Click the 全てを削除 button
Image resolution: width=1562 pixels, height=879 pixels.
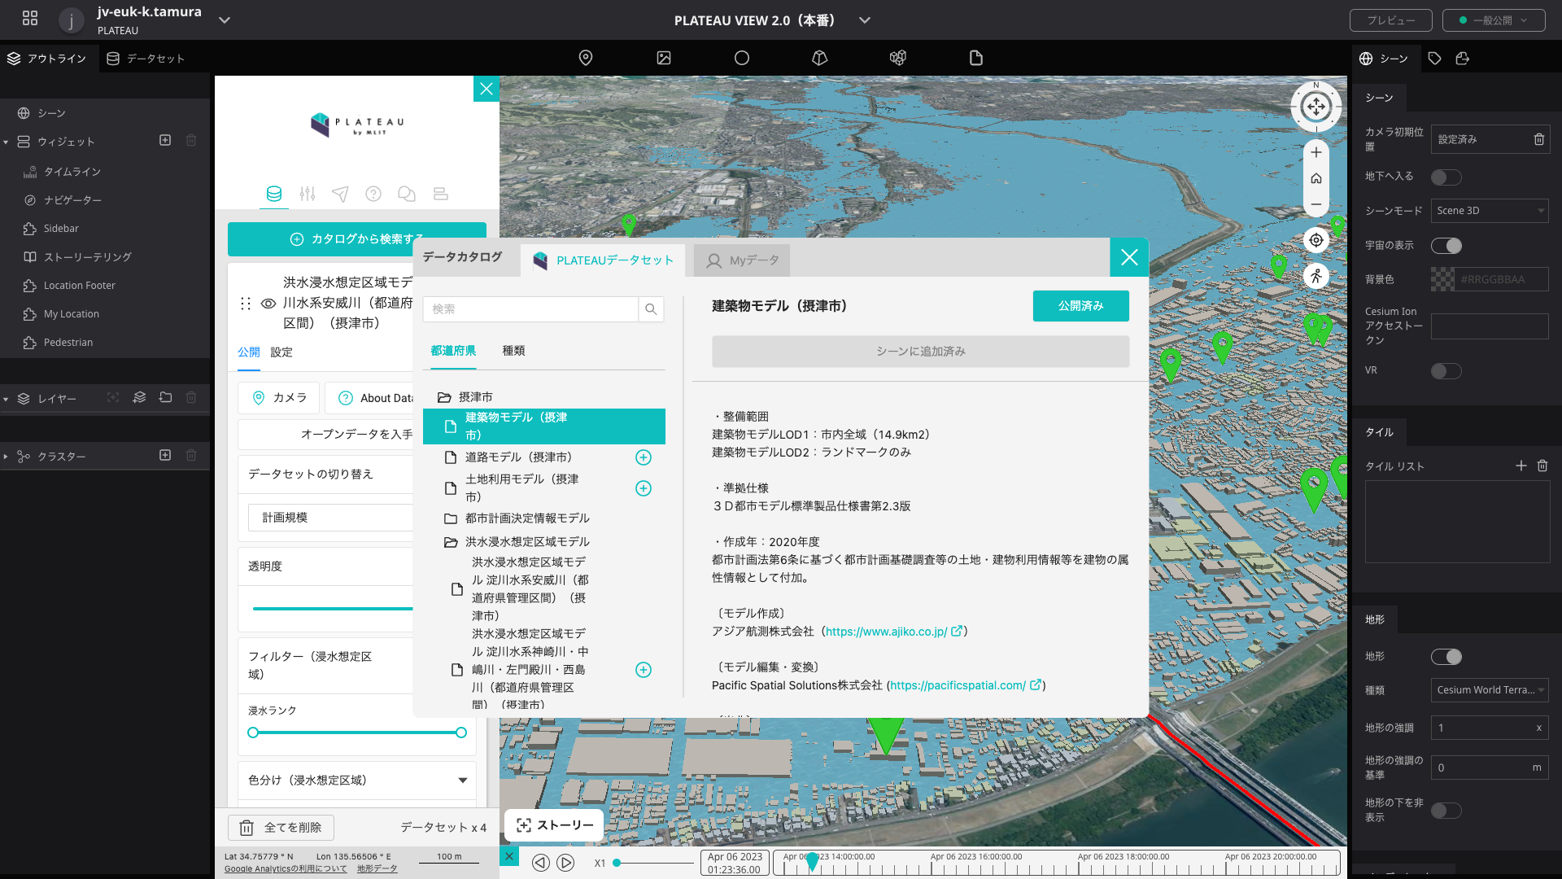(281, 828)
